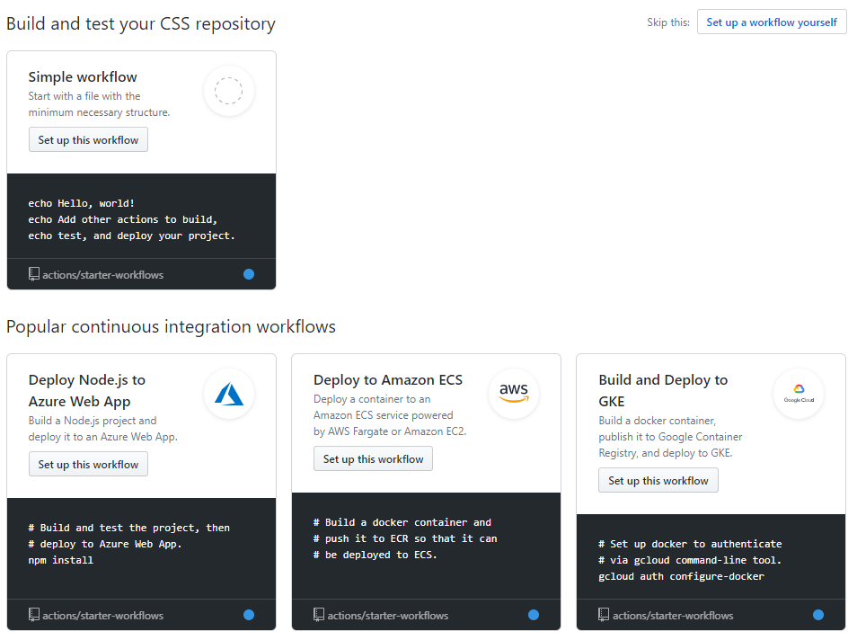Screen dimensions: 857x640
Task: Click the AWS logo icon
Action: click(x=514, y=393)
